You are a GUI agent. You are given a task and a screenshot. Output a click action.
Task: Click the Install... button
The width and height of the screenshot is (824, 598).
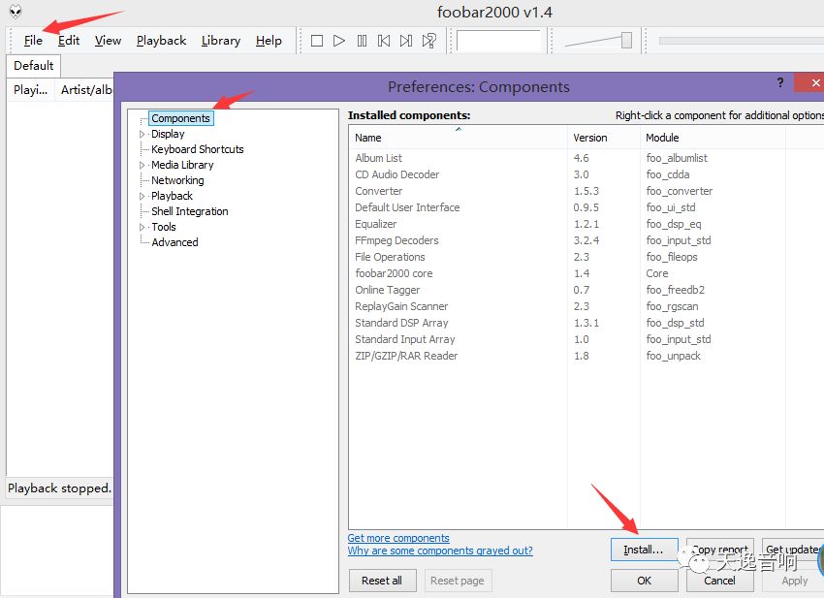pyautogui.click(x=644, y=551)
